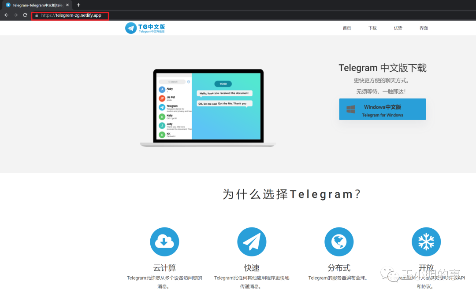The image size is (476, 296).
Task: Click the 更快更方便的聊天方式 subtitle
Action: tap(381, 80)
